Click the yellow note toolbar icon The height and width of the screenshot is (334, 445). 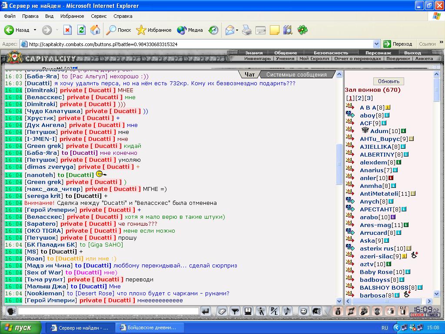point(275,30)
